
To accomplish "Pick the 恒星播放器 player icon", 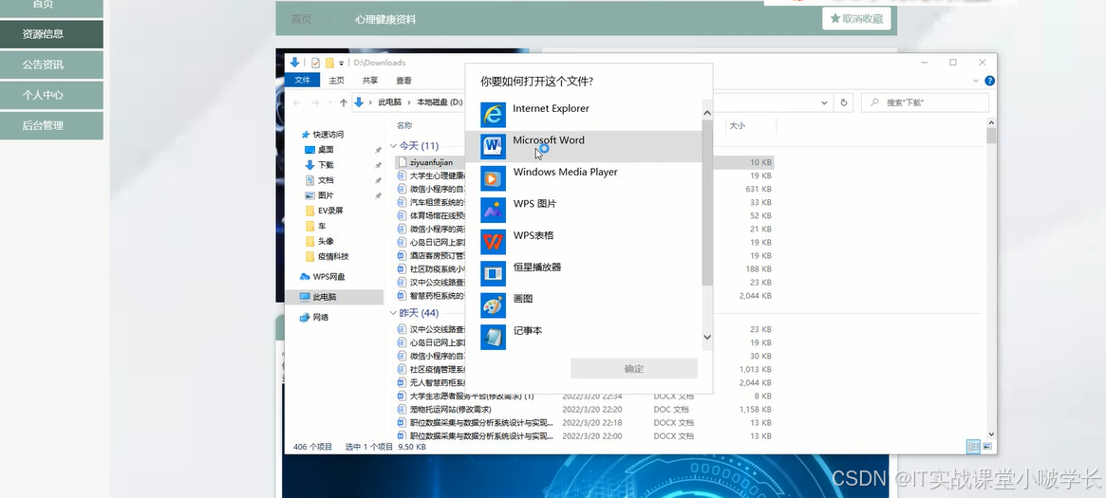I will (493, 273).
